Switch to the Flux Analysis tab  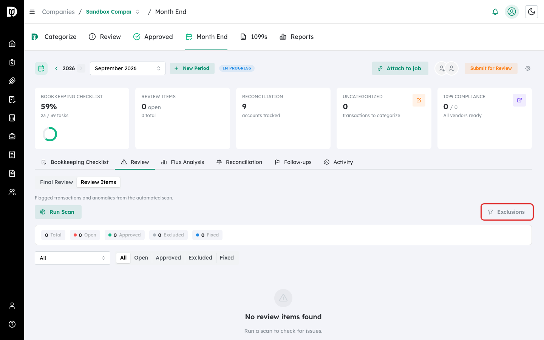pos(182,162)
